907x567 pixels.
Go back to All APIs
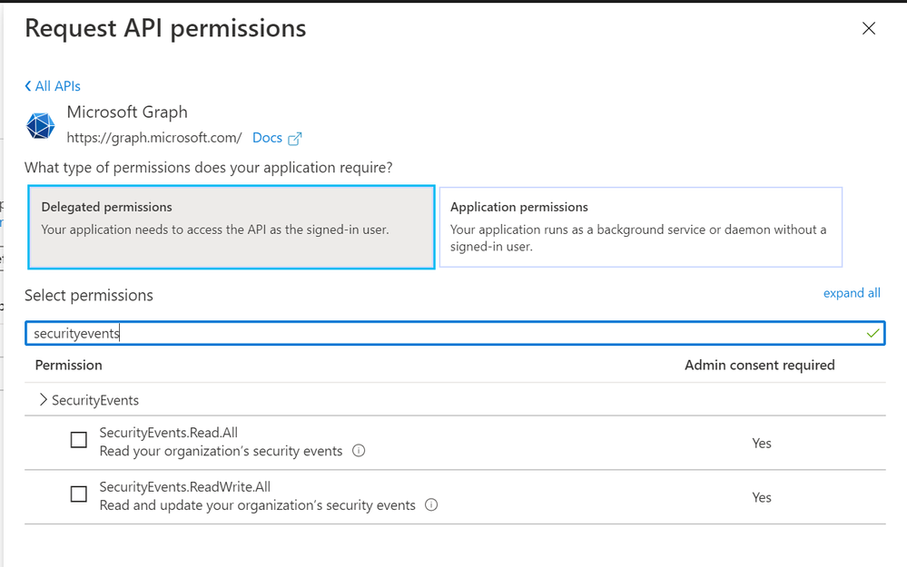pyautogui.click(x=57, y=86)
